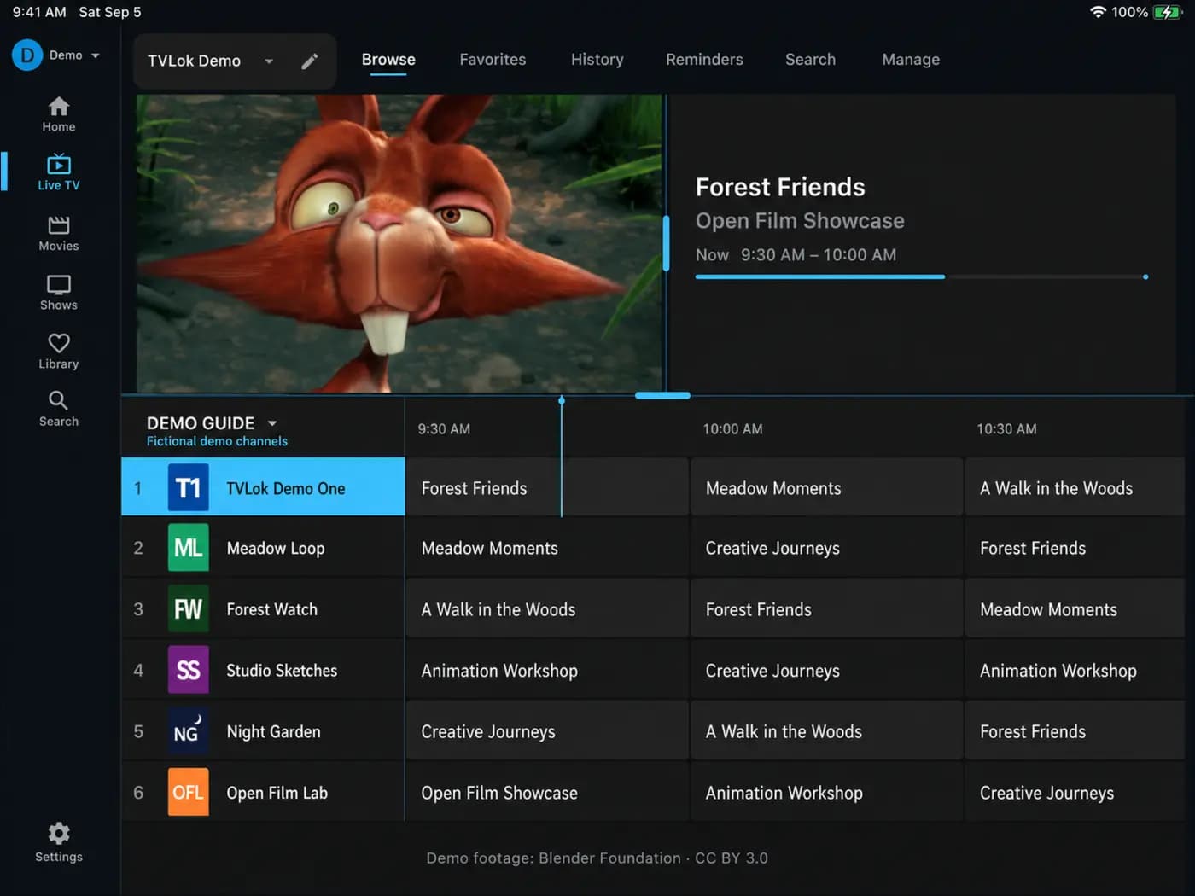Go to Home in the sidebar
The width and height of the screenshot is (1195, 896).
[59, 114]
